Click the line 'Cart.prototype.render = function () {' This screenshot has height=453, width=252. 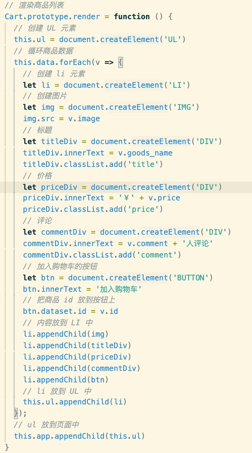coord(88,16)
